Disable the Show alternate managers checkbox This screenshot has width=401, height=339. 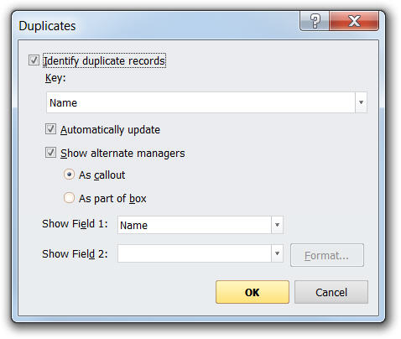50,153
